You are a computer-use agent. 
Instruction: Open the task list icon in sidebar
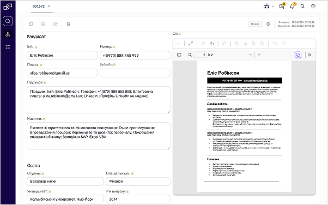coord(8,47)
